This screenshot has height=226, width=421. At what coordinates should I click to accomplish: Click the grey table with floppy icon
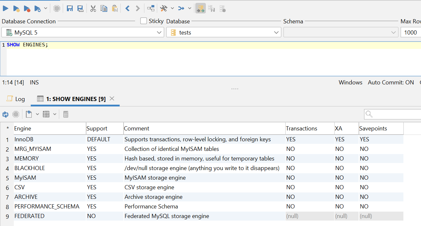[211, 8]
